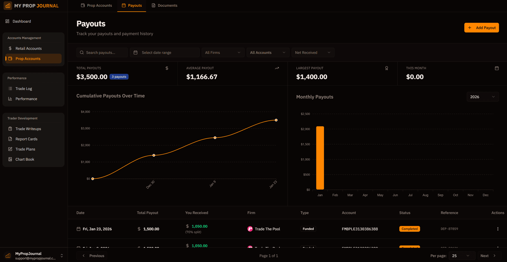
Task: Open Trade Writeups under Trader Development
Action: [28, 129]
